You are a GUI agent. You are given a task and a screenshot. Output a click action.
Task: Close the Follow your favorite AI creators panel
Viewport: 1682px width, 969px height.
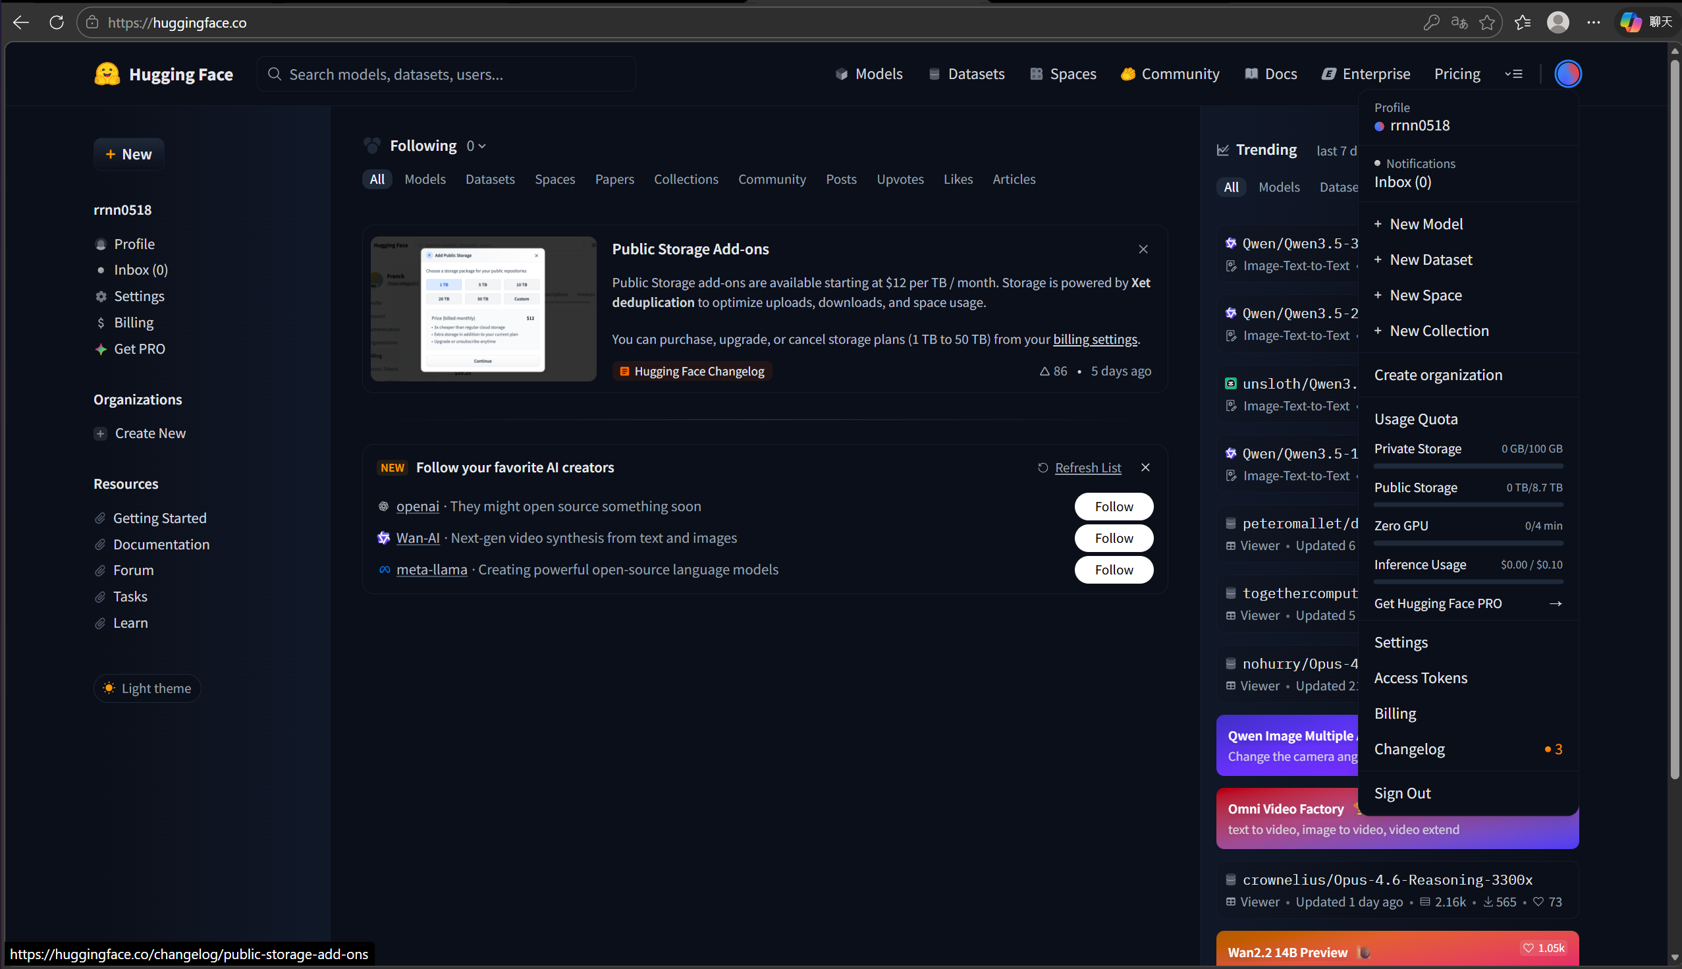click(1145, 467)
